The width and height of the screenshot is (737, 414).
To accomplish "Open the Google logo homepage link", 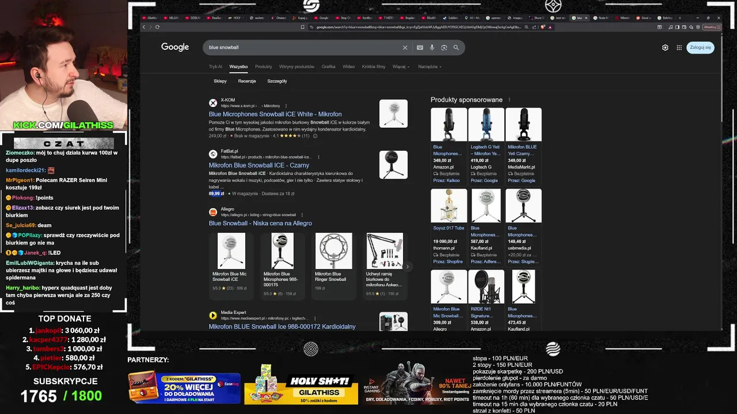I will coord(175,47).
